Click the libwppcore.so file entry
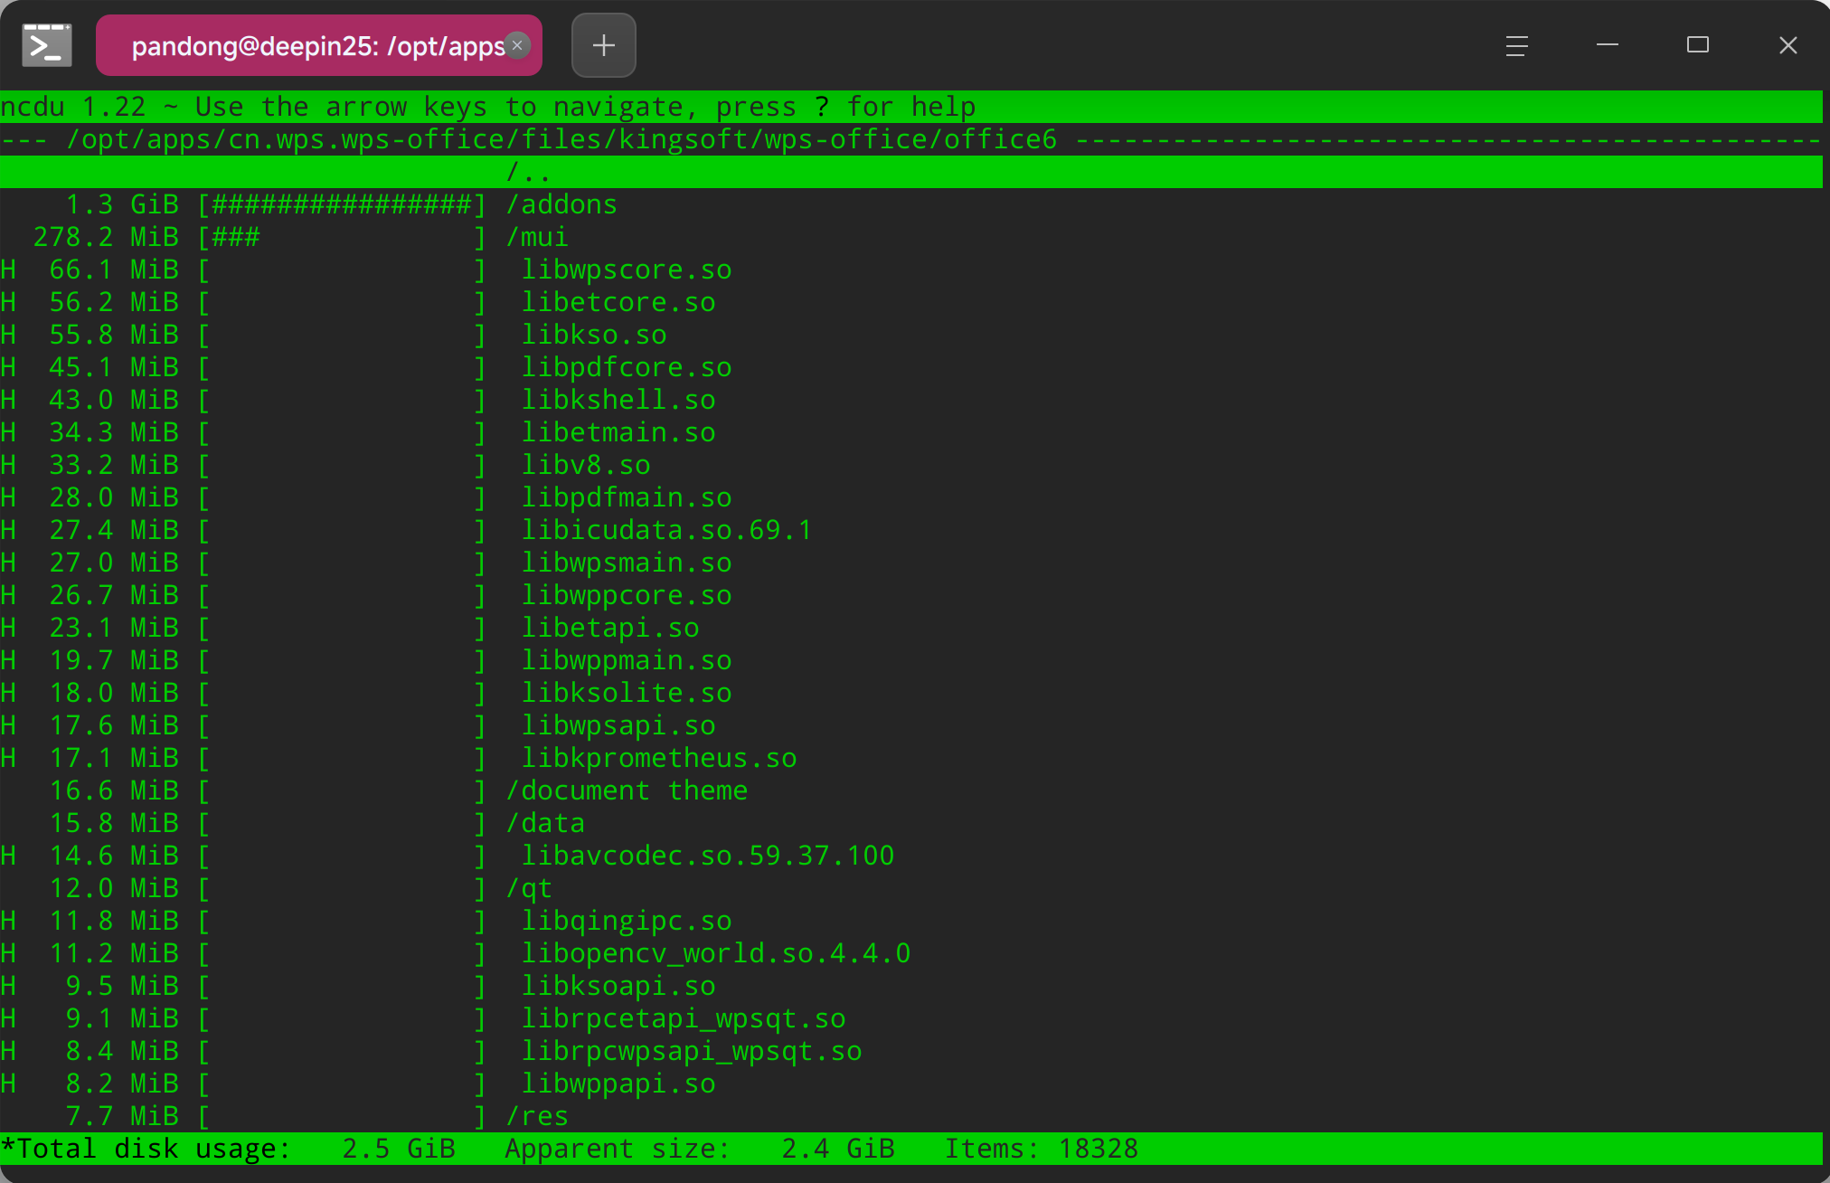 point(627,595)
